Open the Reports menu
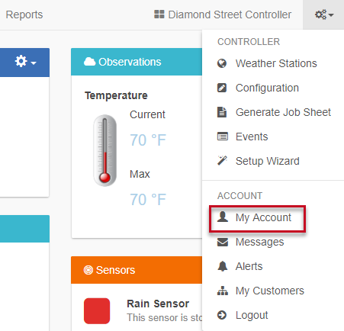 coord(24,14)
